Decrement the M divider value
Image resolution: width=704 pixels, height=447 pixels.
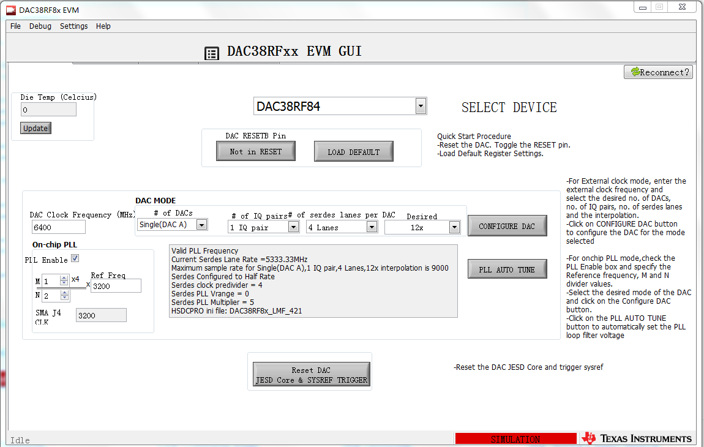(x=64, y=284)
